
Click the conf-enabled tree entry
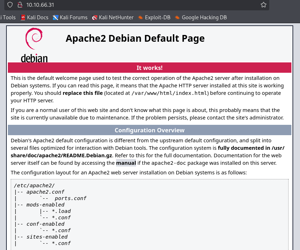point(45,224)
